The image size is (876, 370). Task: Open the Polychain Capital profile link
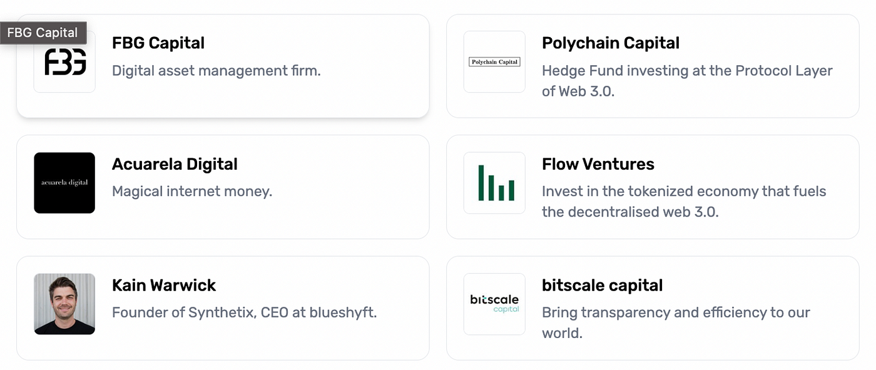pos(610,43)
